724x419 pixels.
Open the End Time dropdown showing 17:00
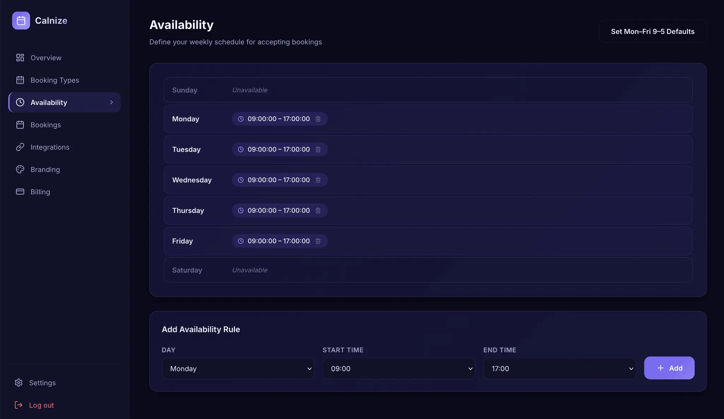point(560,368)
